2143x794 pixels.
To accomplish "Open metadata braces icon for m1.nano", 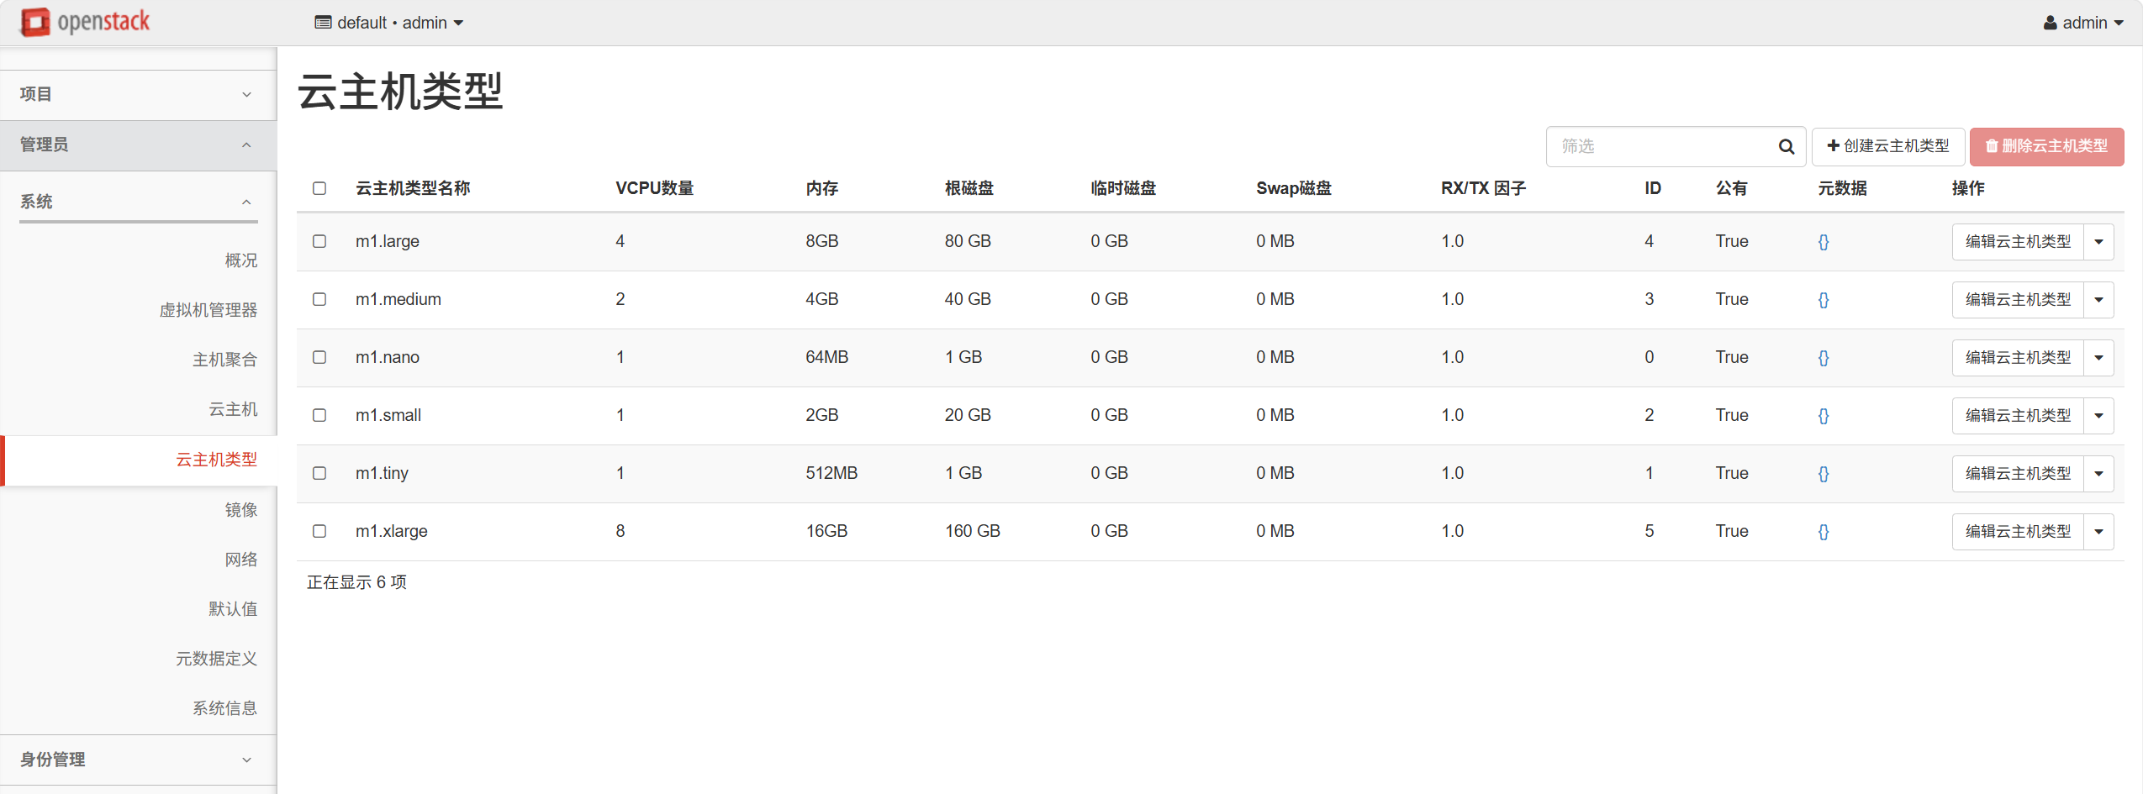I will coord(1824,358).
